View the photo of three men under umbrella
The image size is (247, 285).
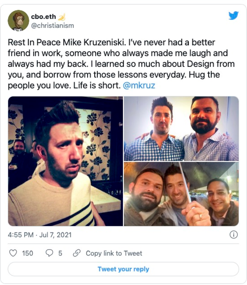[x=181, y=194]
